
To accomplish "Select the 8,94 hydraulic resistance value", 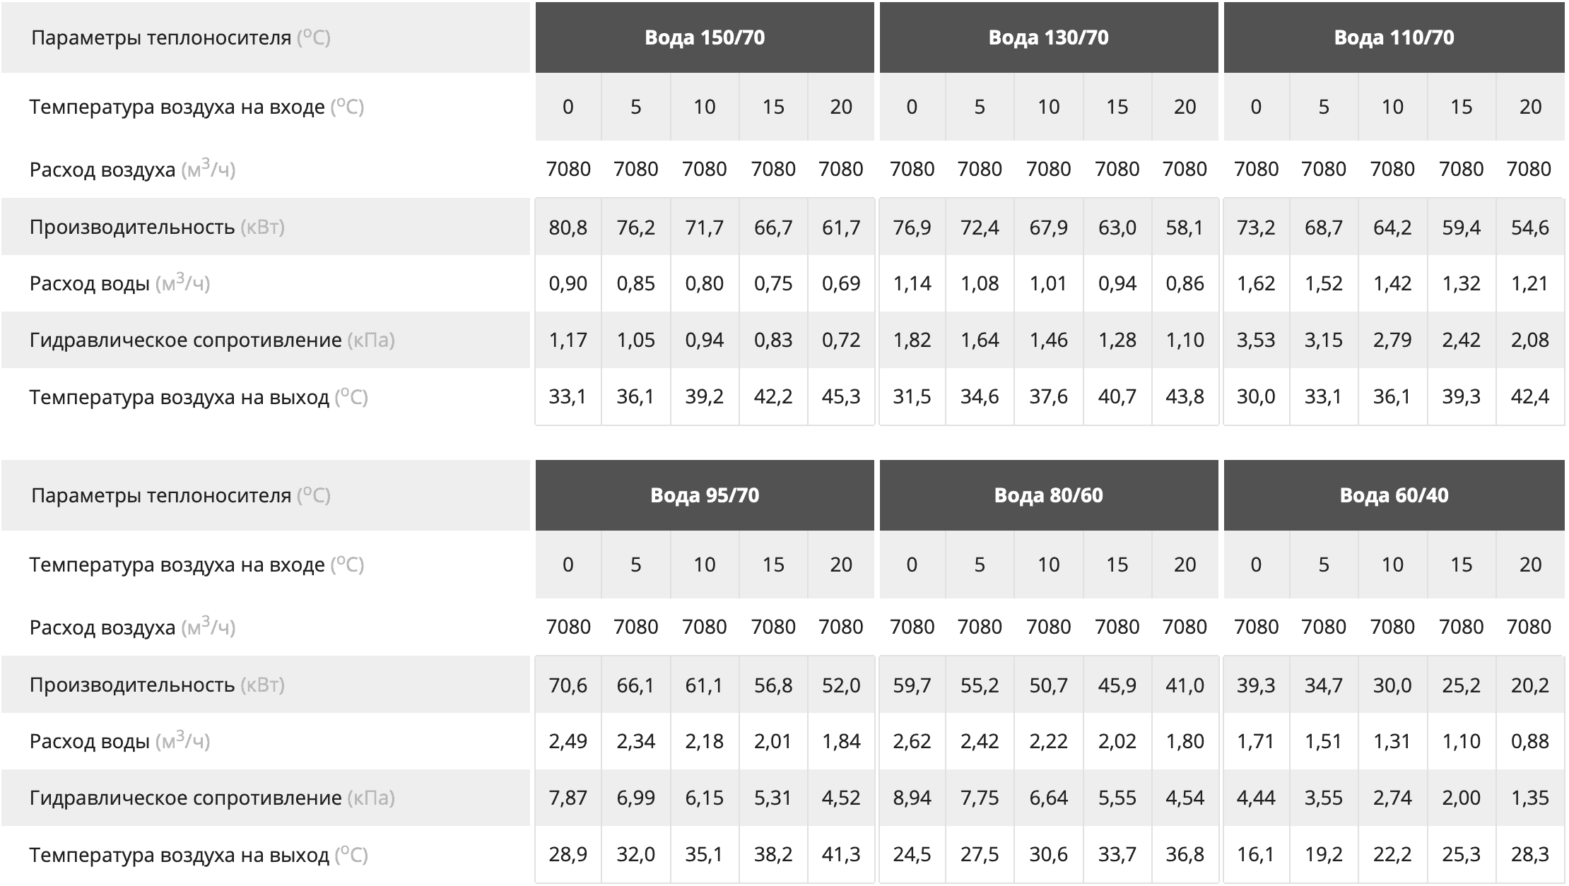I will pos(912,798).
